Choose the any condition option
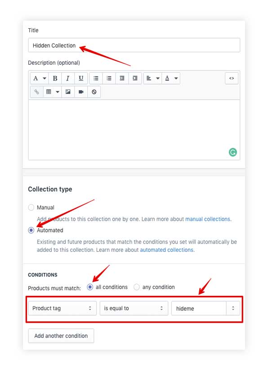This screenshot has height=370, width=268. [x=137, y=287]
